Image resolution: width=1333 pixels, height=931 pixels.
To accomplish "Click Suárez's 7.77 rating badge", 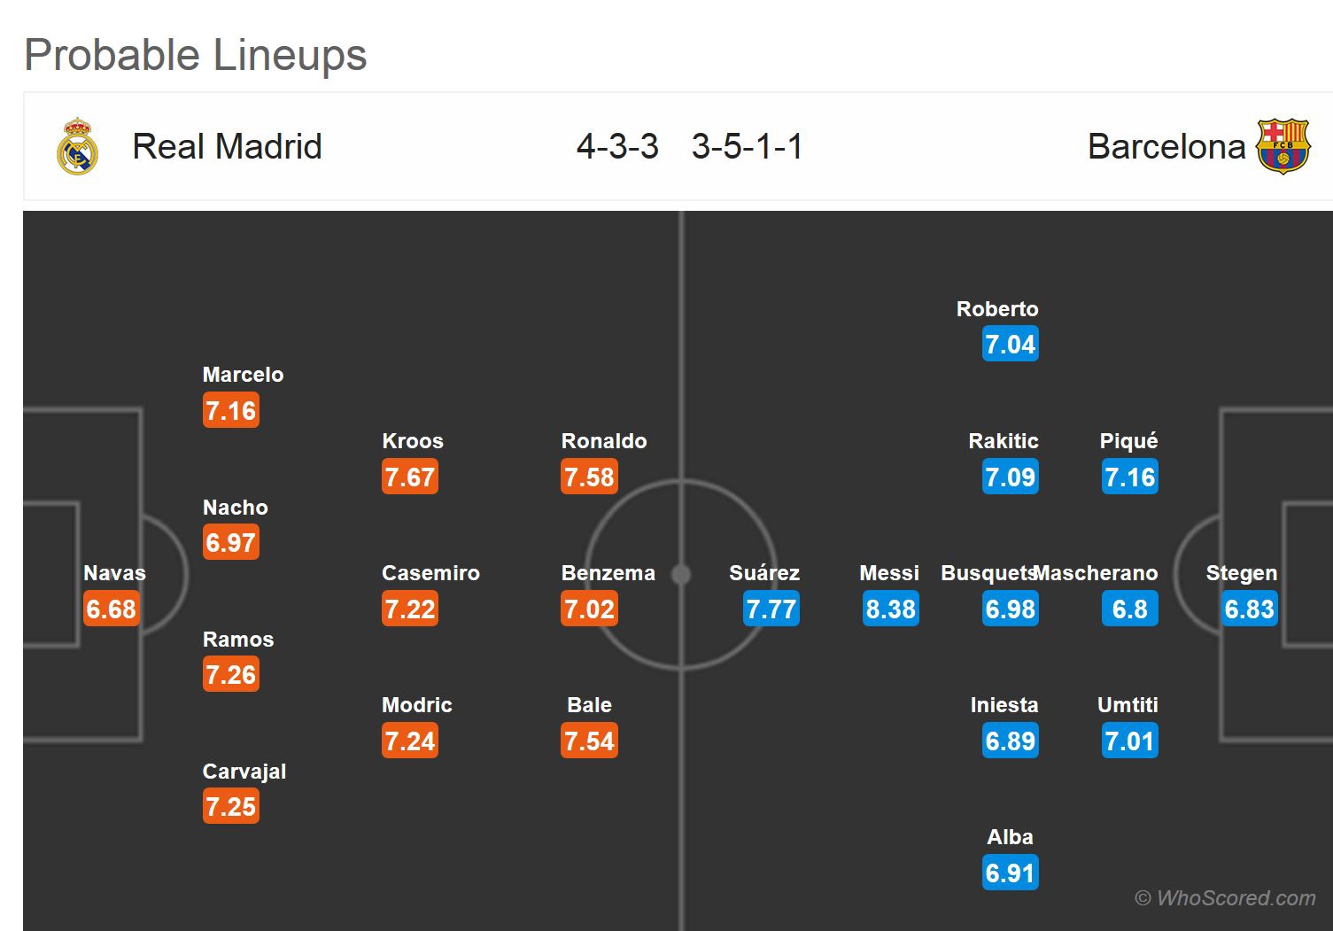I will coord(771,609).
